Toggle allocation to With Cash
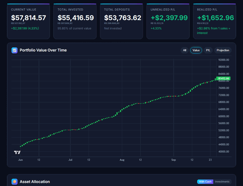Viewport: 243px width, 186px height. [205, 182]
